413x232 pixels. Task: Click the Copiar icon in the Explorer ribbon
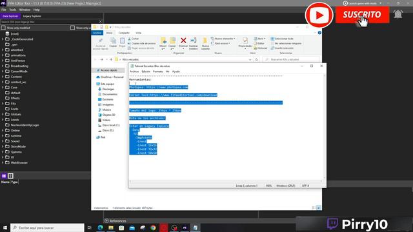[x=114, y=41]
